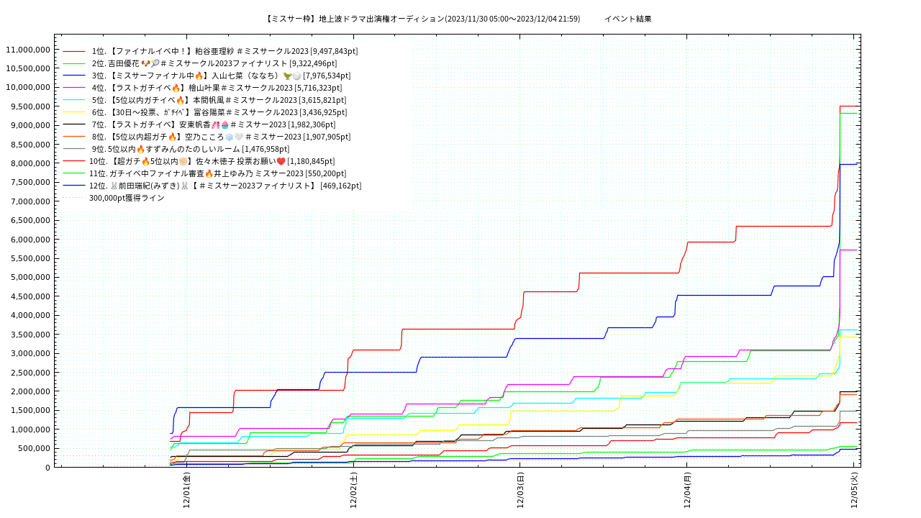Select legend entry 8位 空乃こころ

click(221, 137)
